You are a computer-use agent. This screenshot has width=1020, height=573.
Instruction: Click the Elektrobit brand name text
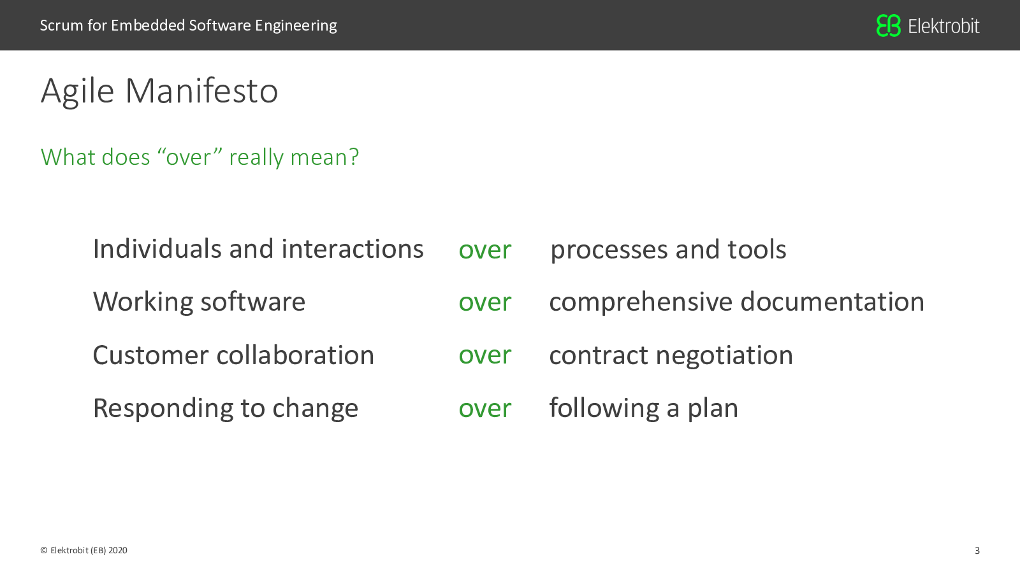pos(943,26)
